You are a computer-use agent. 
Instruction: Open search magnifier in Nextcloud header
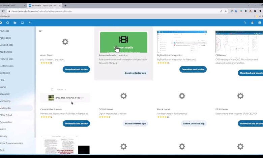(x=245, y=23)
